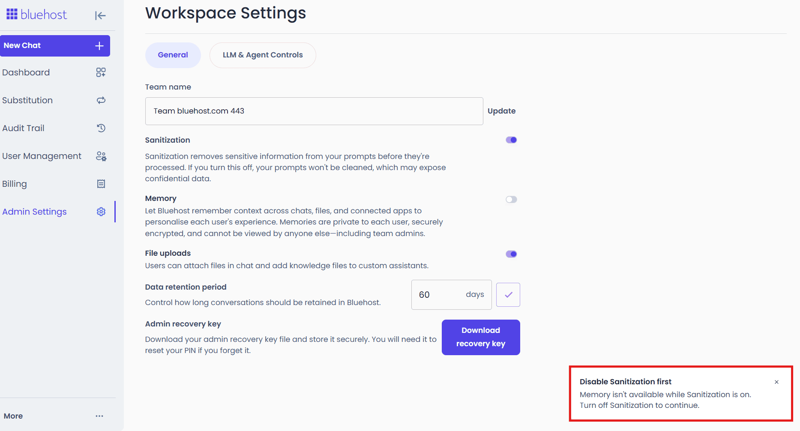800x431 pixels.
Task: Click the Team name label
Action: click(168, 87)
